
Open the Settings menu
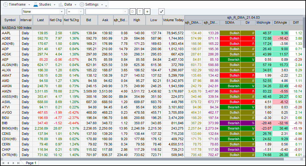click(91, 4)
